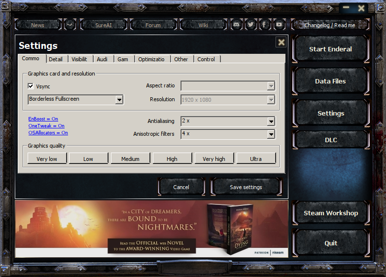Close the Settings panel with X
The height and width of the screenshot is (277, 386).
(281, 42)
